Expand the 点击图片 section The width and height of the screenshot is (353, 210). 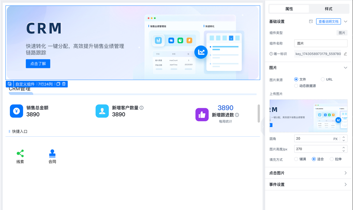click(x=346, y=173)
